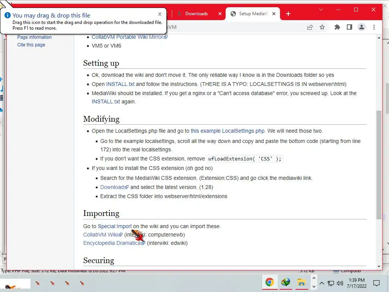Click the page scrollbar down arrow
389x292 pixels.
(x=379, y=267)
